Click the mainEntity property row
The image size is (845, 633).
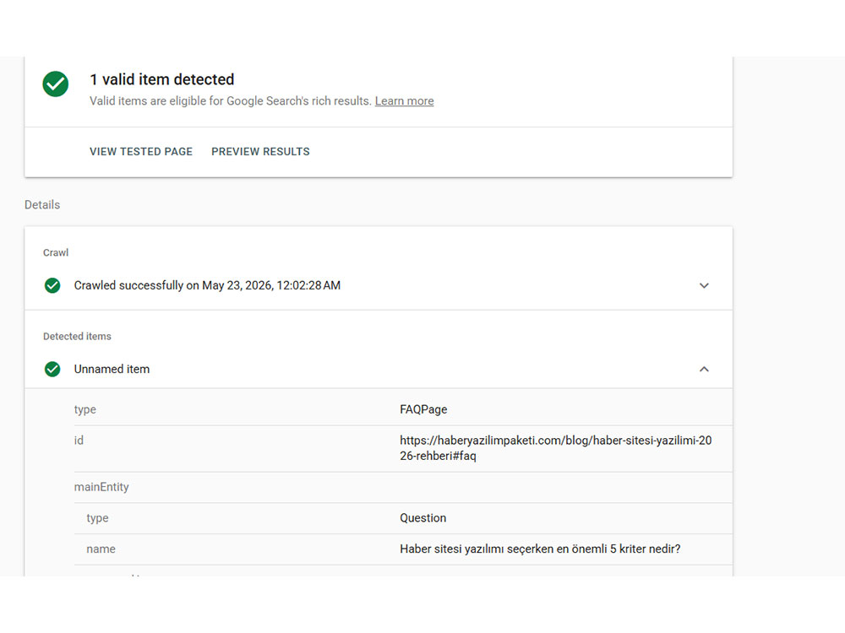click(403, 487)
